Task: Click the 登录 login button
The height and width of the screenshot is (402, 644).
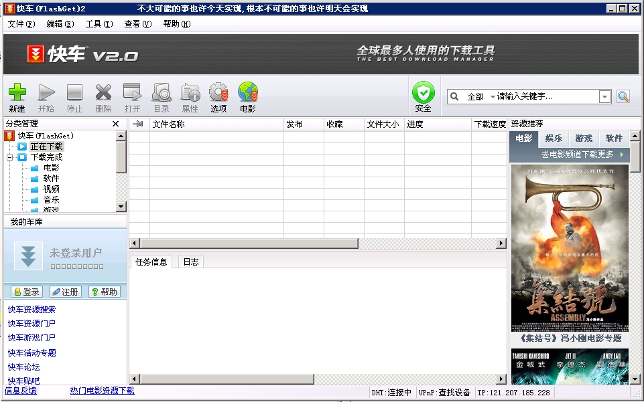Action: (27, 292)
